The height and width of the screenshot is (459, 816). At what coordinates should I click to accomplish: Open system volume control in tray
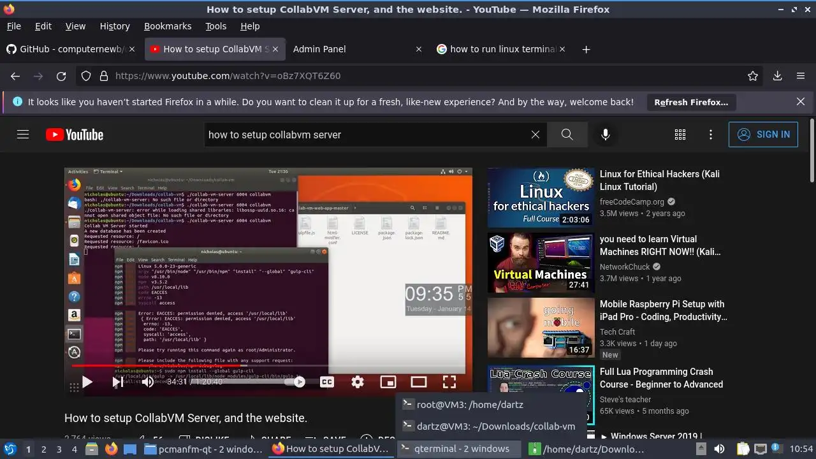(x=719, y=449)
